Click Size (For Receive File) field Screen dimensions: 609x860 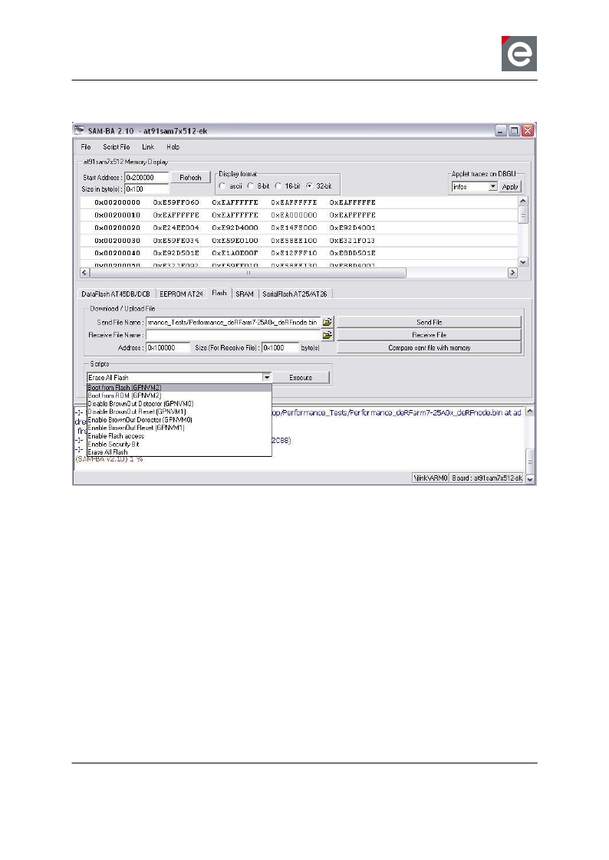(x=281, y=348)
